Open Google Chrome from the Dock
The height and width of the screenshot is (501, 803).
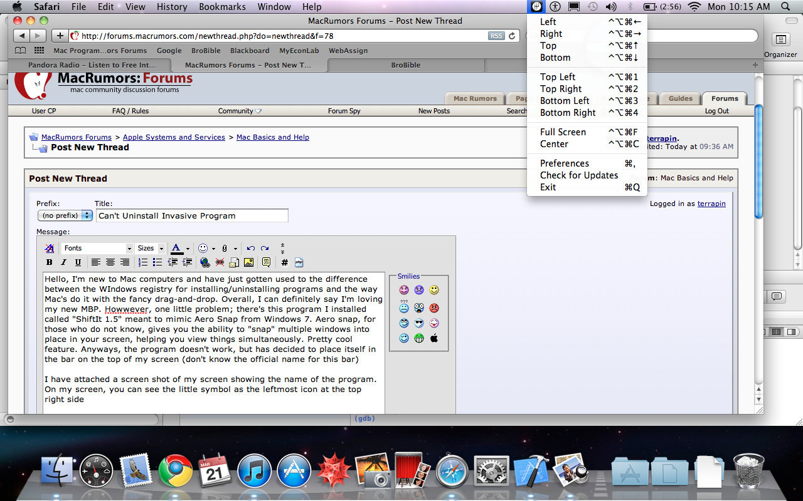[175, 471]
